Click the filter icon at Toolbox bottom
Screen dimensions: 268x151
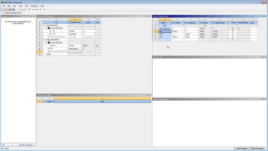[x=3, y=145]
